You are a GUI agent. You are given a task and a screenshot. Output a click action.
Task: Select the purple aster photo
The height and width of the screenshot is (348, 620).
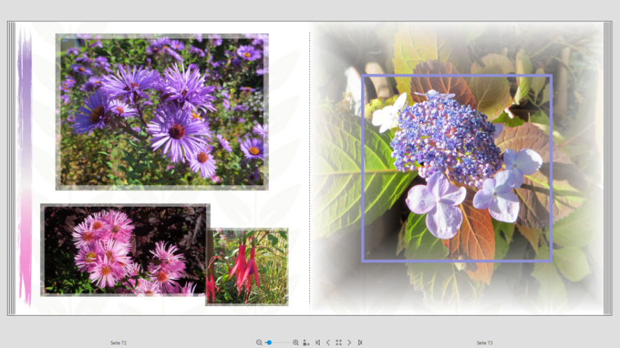pyautogui.click(x=162, y=111)
